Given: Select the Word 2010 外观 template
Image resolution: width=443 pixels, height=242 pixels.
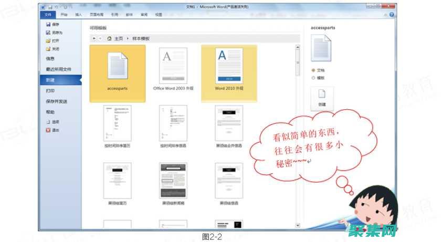Looking at the screenshot, I should [229, 73].
